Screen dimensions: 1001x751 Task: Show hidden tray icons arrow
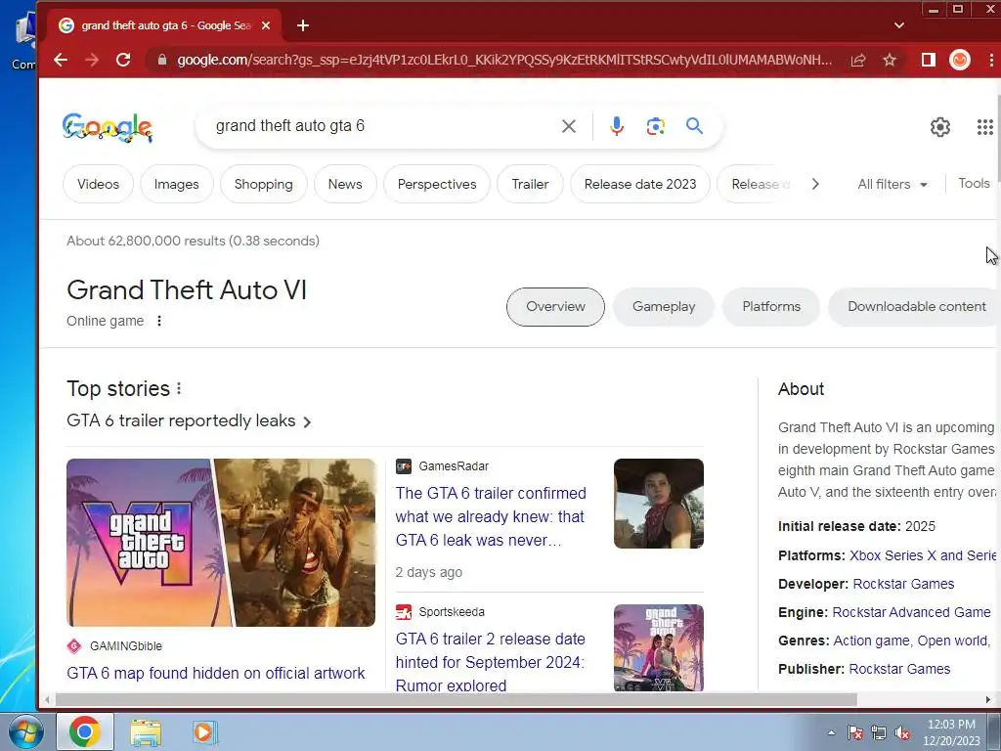831,733
